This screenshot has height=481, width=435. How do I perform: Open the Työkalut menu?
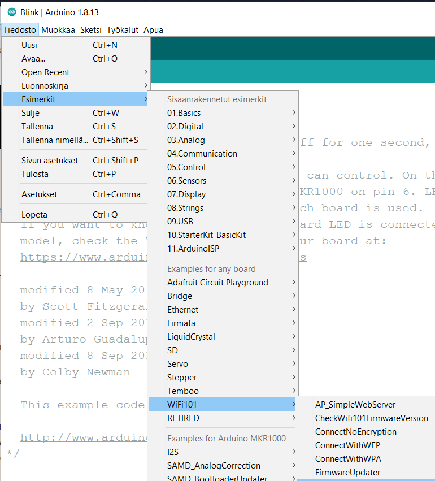point(123,30)
